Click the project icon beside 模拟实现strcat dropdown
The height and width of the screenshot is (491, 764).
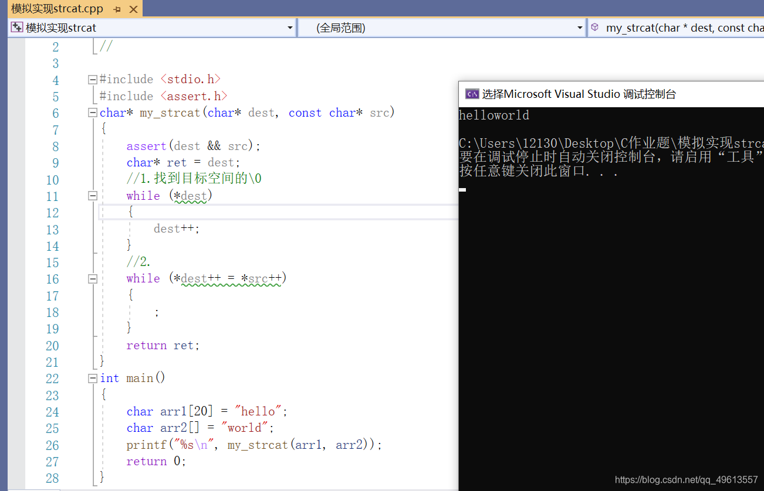tap(17, 28)
